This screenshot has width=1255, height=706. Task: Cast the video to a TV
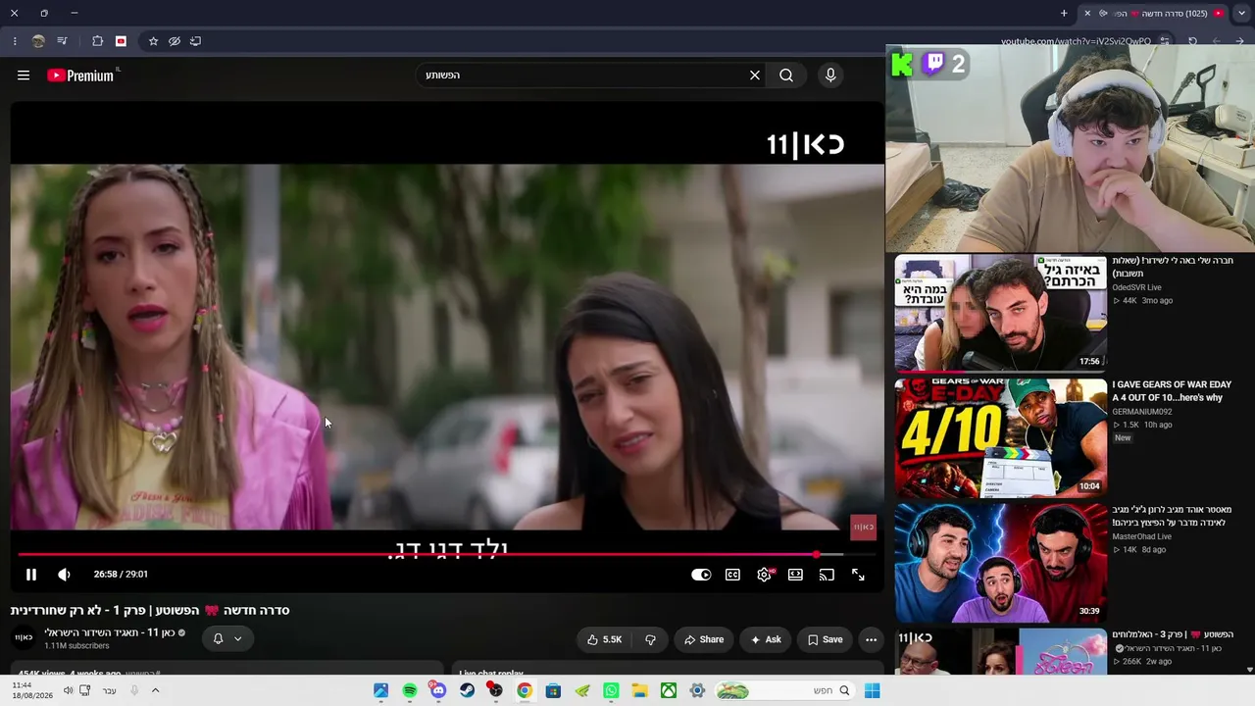click(x=827, y=575)
